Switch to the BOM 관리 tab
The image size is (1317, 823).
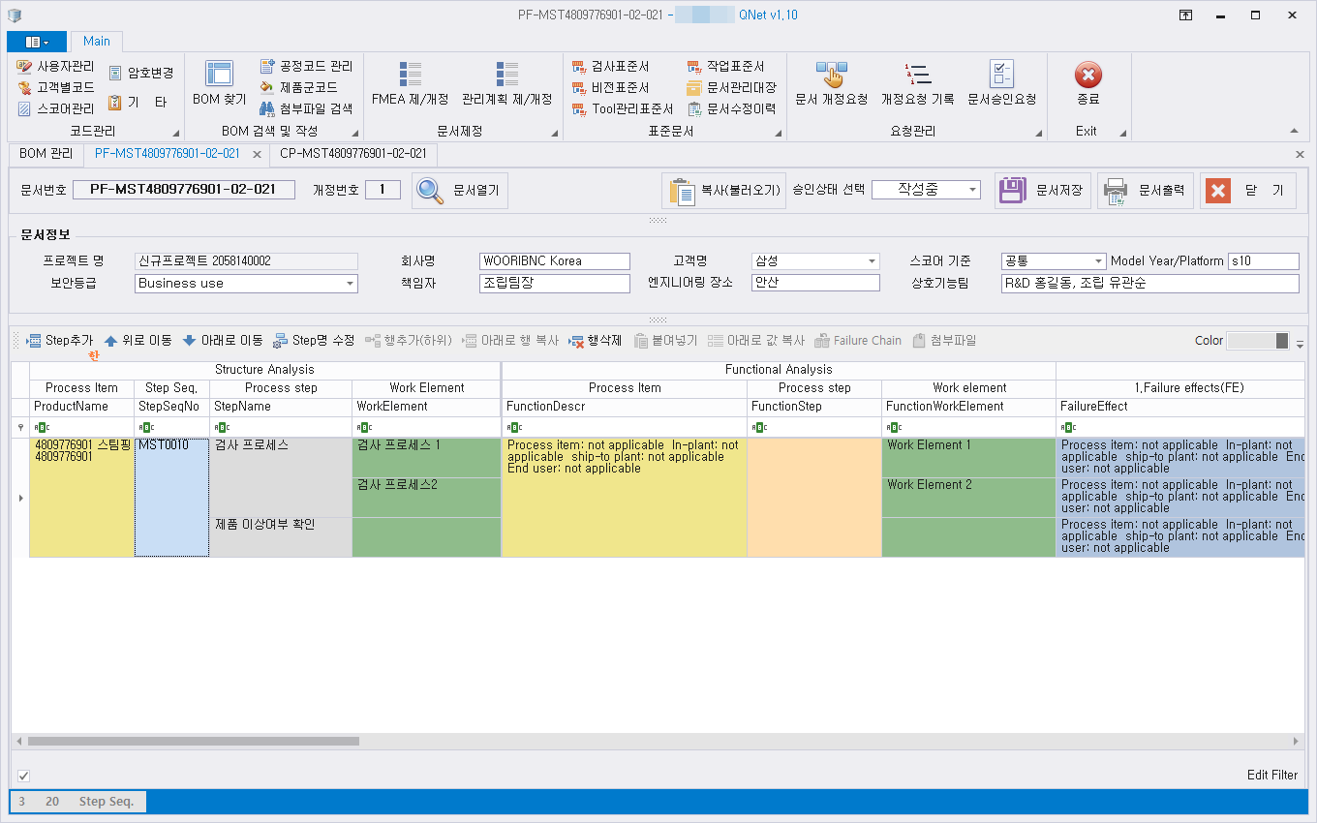pyautogui.click(x=46, y=154)
